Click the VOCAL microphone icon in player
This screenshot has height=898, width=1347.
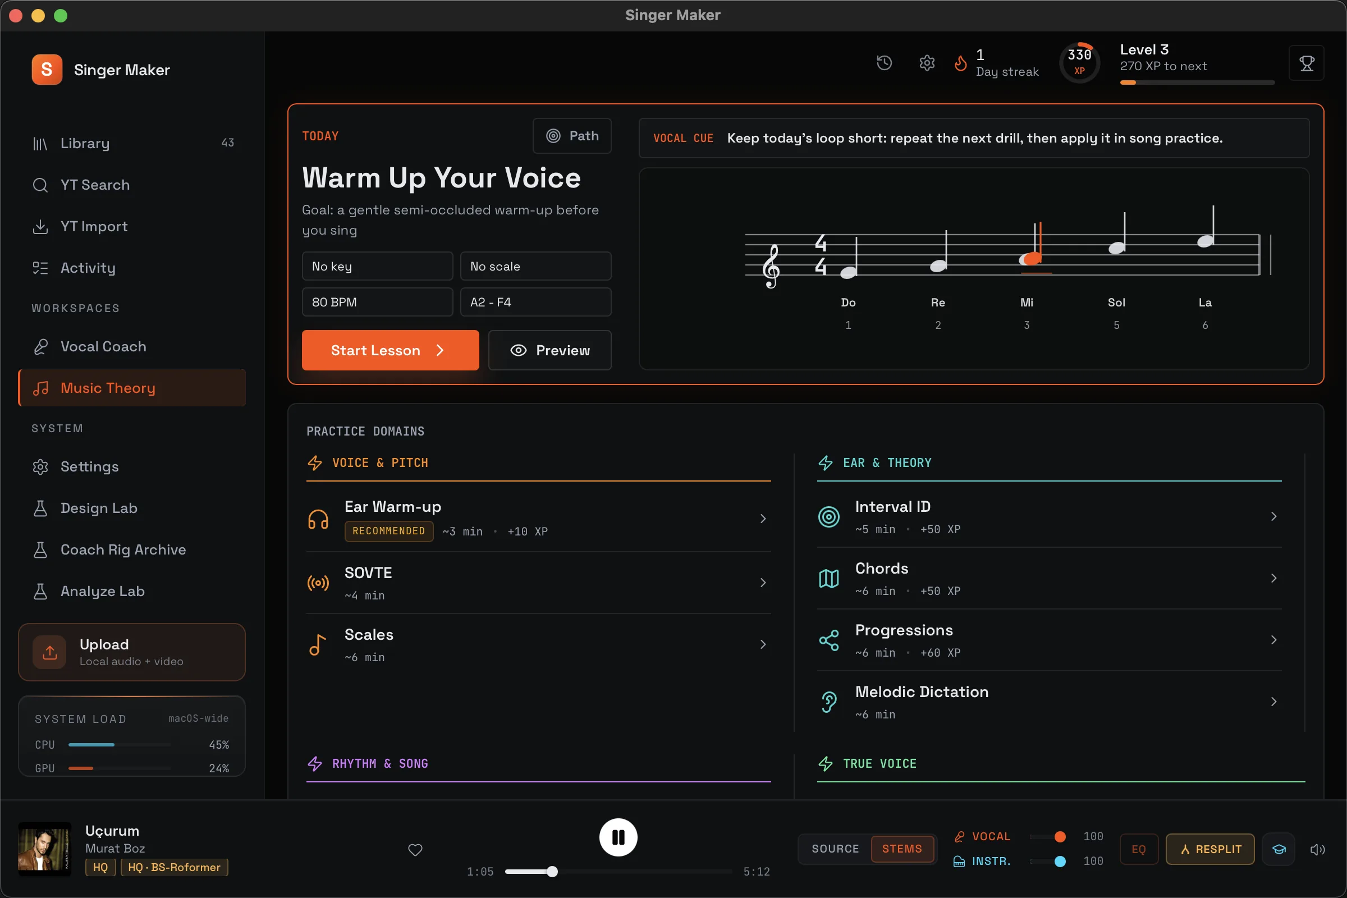(959, 837)
